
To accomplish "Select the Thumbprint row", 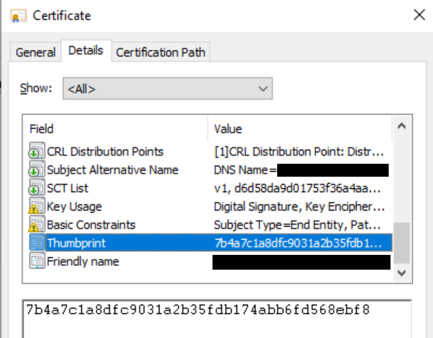I will [x=211, y=243].
